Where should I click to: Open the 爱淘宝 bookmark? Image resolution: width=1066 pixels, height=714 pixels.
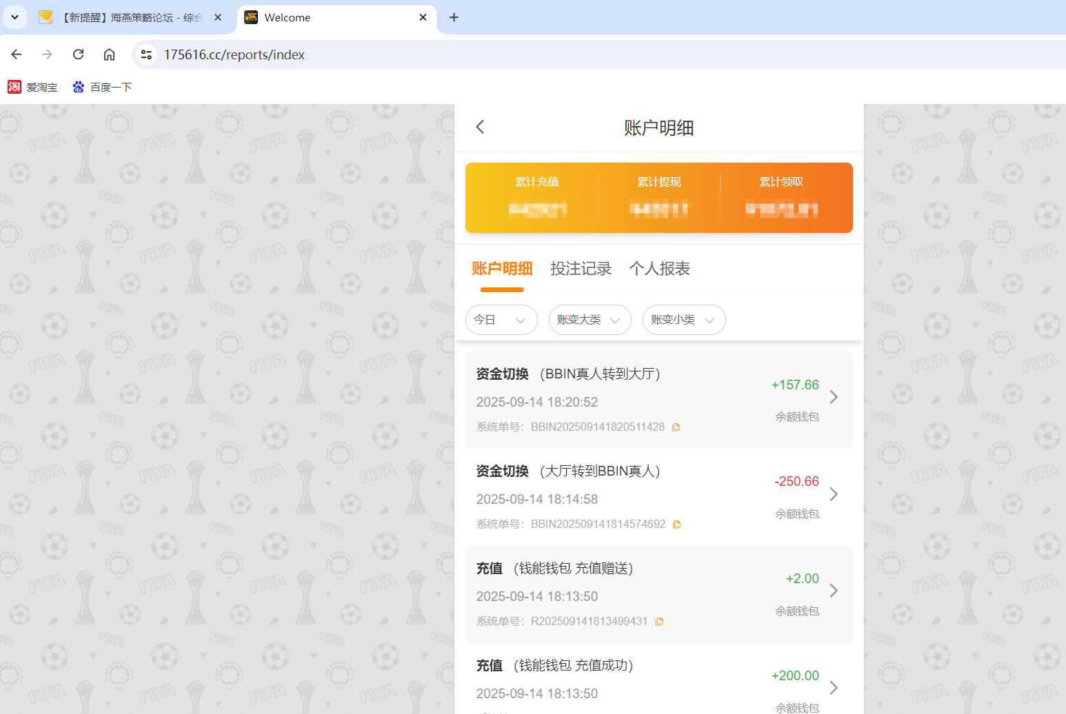[32, 86]
